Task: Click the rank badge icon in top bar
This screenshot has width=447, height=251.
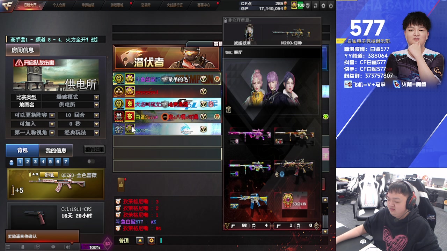Action: tap(294, 6)
